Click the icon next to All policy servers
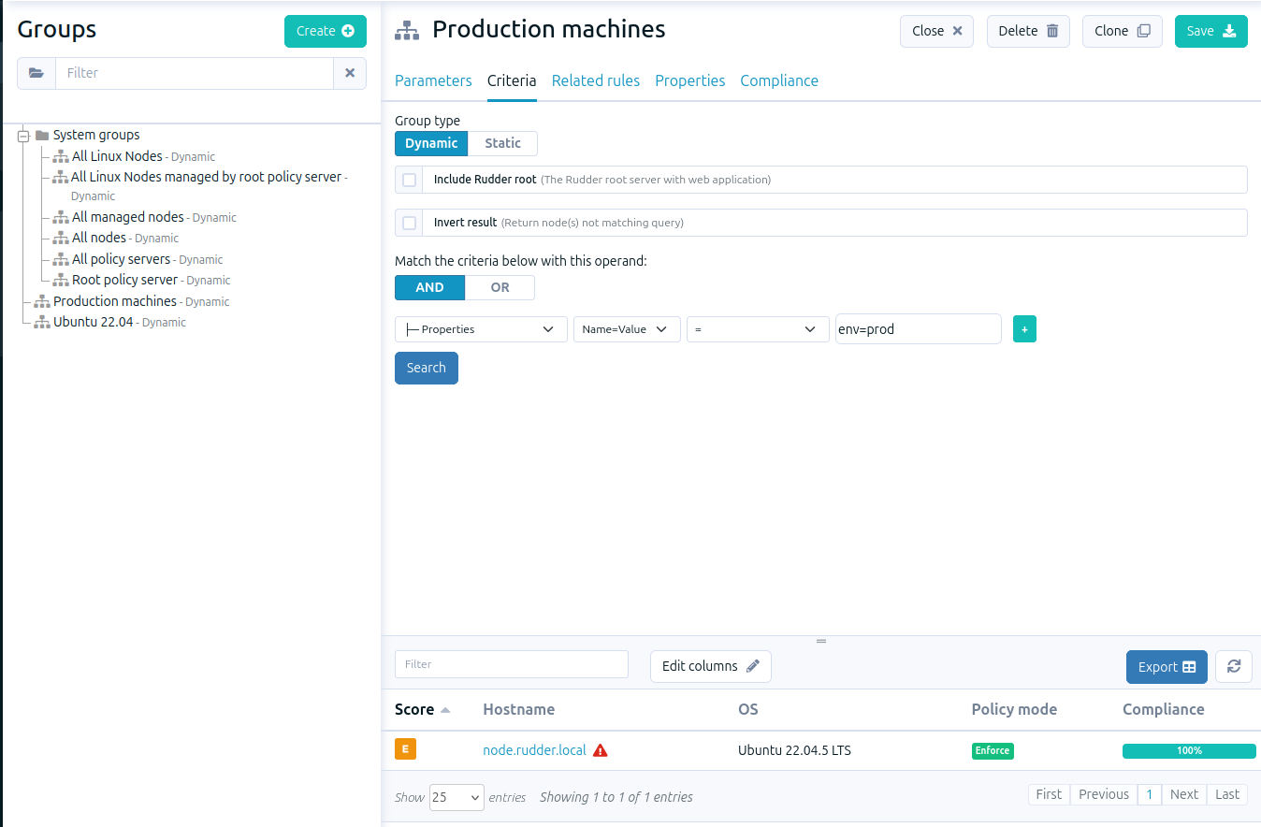The image size is (1261, 827). click(x=61, y=259)
